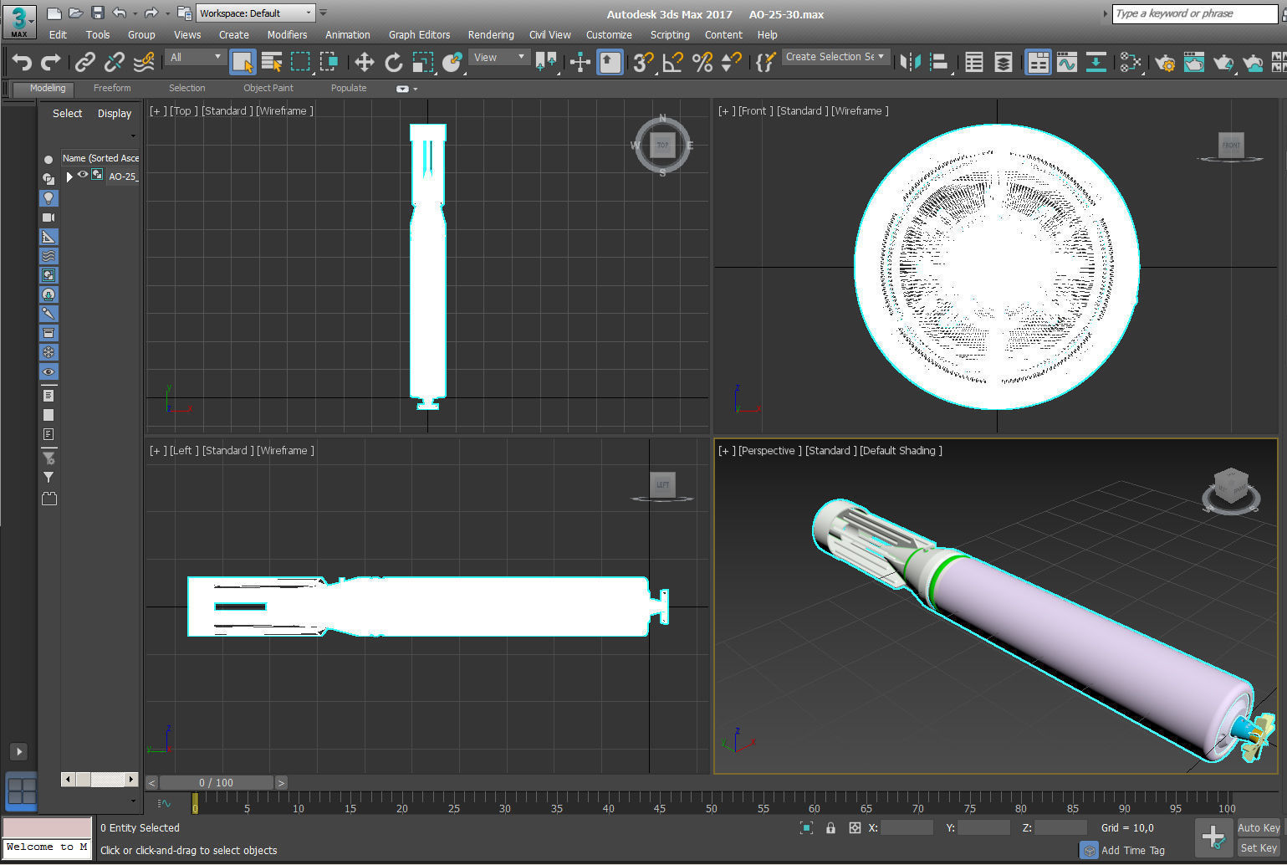Open the Modifiers menu
Screen dimensions: 1287x865
[x=287, y=35]
